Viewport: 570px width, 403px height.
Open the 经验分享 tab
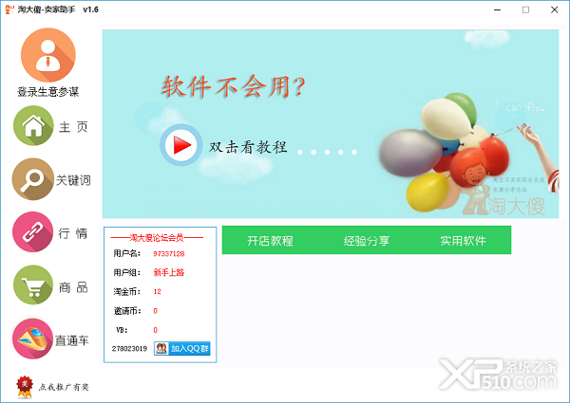coord(367,240)
